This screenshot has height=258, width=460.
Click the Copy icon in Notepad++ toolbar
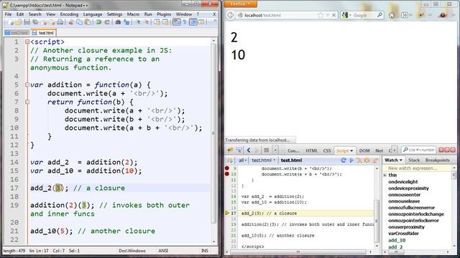(x=79, y=22)
